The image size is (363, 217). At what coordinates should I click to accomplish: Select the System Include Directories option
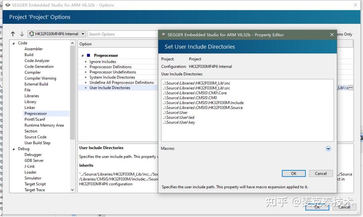pyautogui.click(x=112, y=77)
